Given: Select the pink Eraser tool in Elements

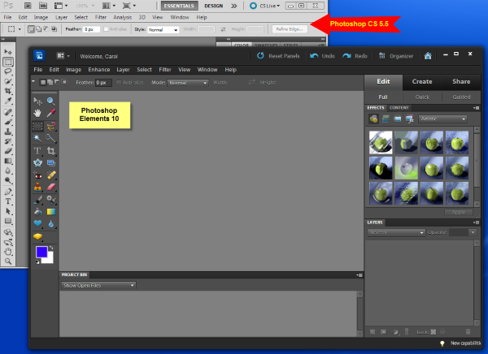Looking at the screenshot, I should coord(51,187).
